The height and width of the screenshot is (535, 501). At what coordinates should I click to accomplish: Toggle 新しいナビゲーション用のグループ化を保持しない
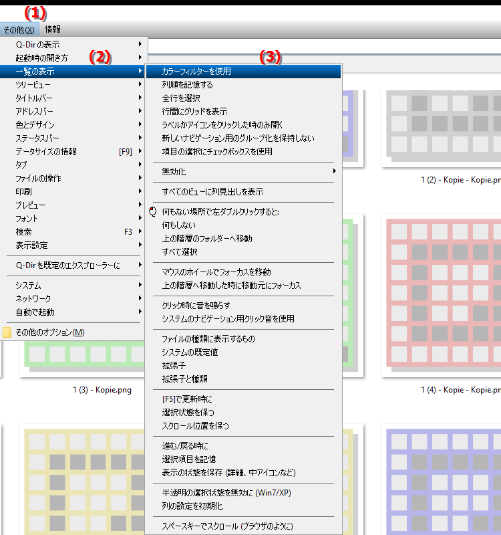click(243, 138)
